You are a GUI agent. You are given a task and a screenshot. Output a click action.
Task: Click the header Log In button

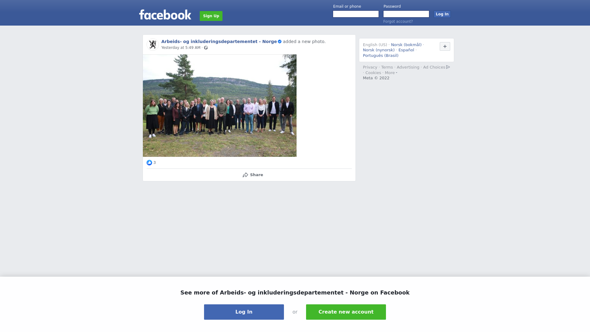click(x=442, y=14)
